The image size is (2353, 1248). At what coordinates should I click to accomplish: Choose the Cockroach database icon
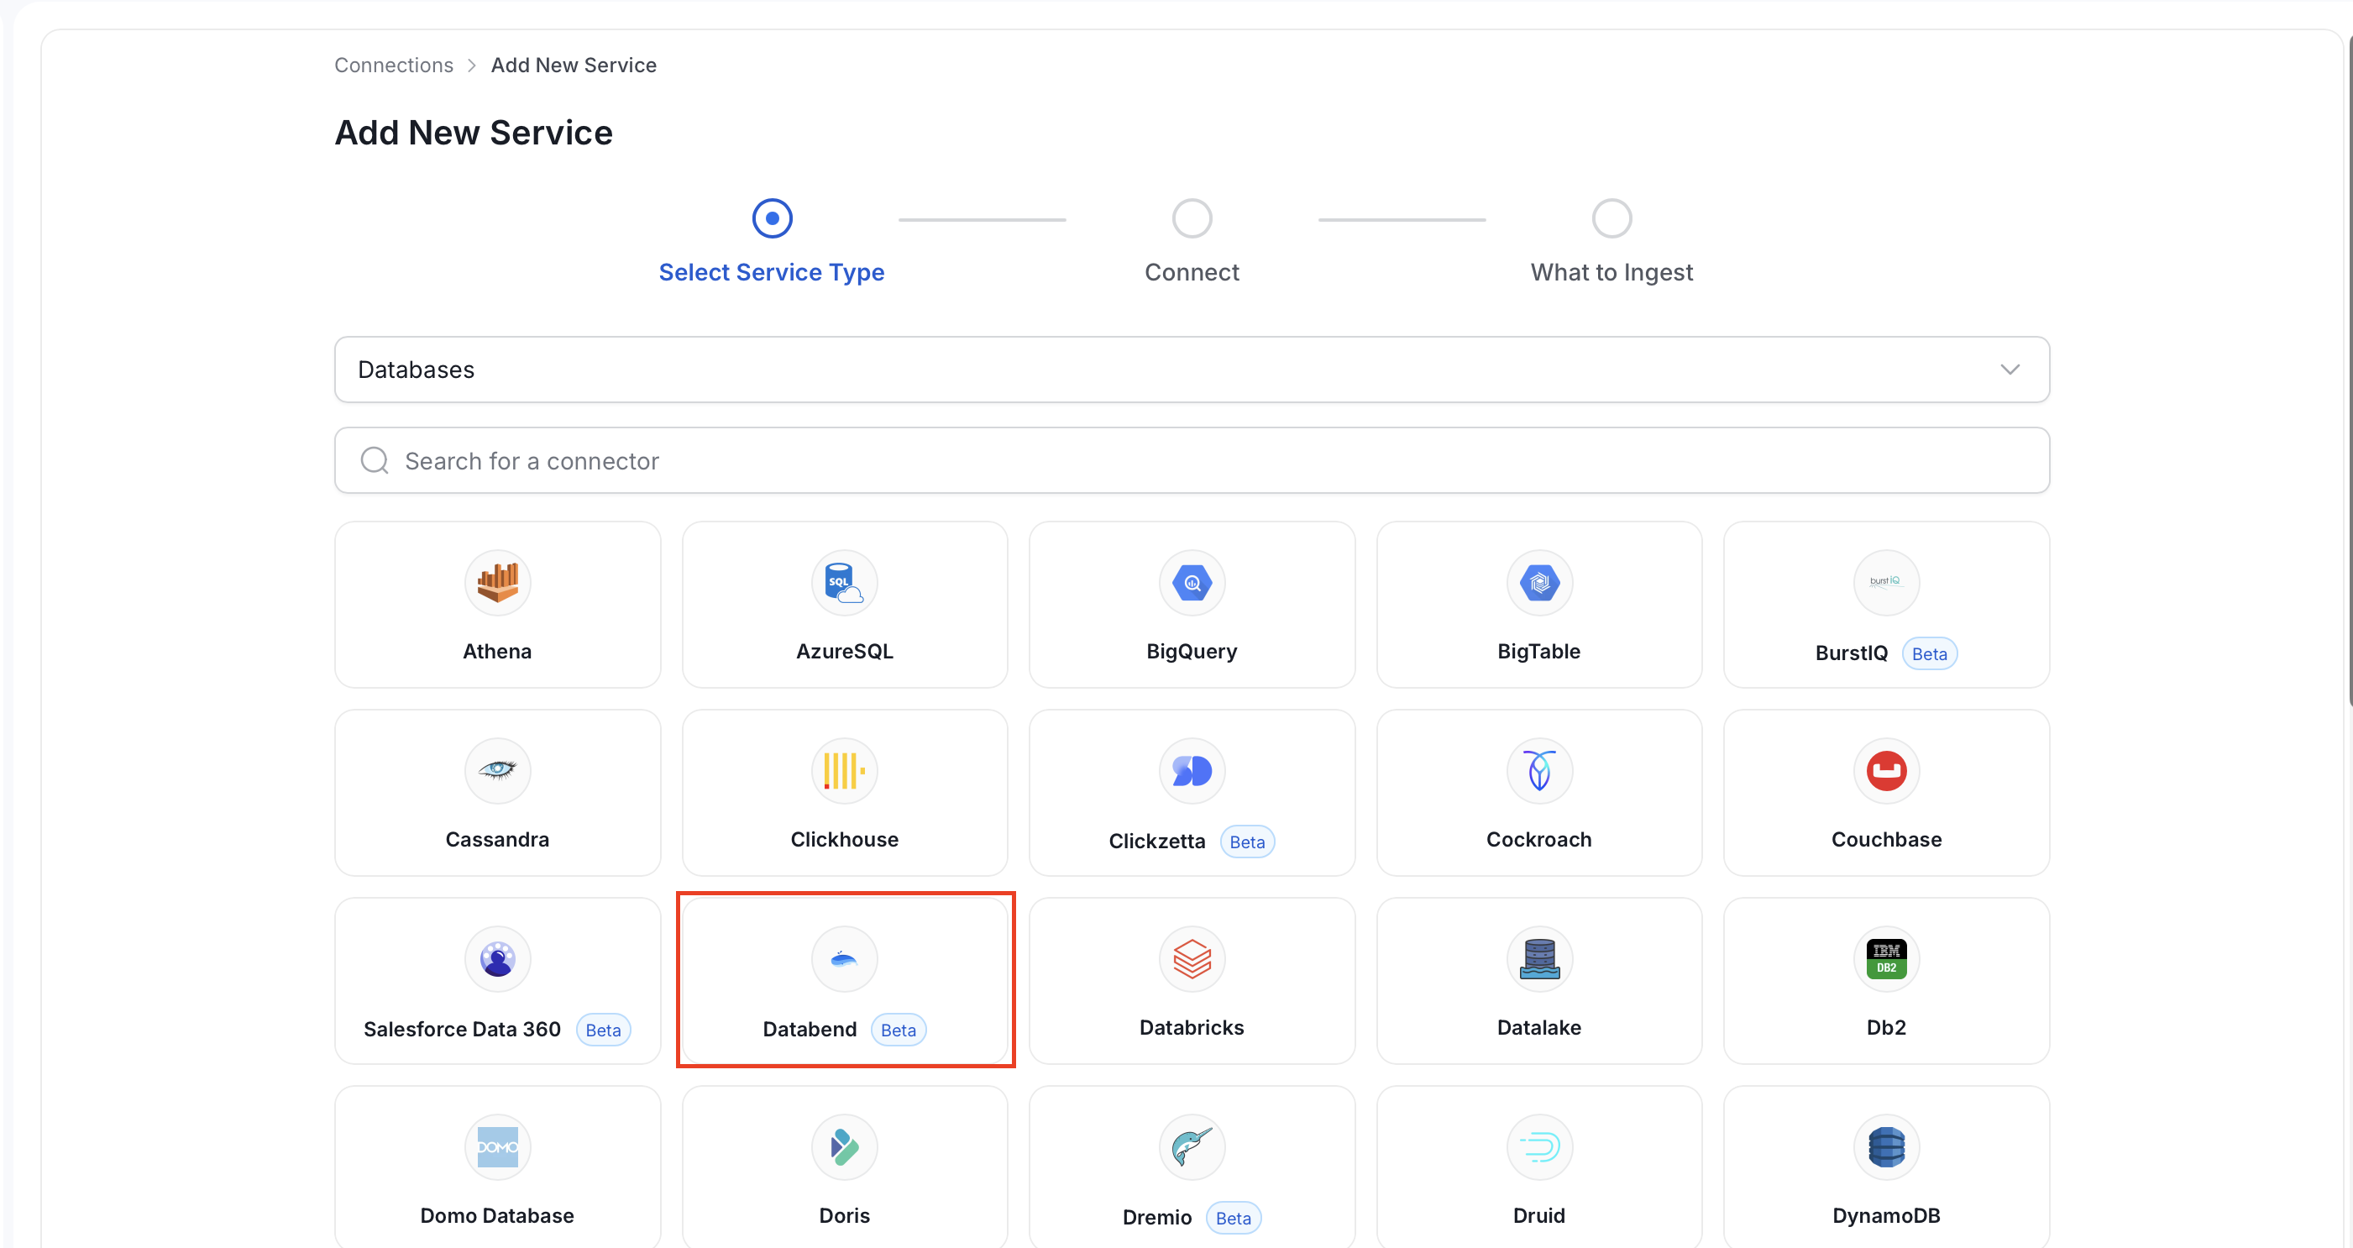click(x=1539, y=770)
